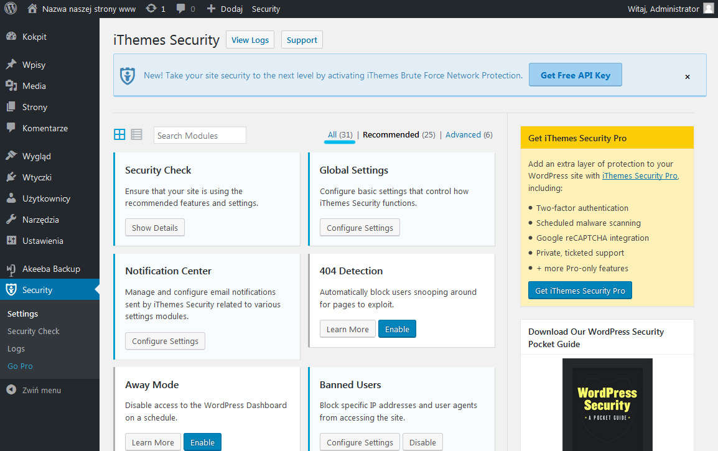Image resolution: width=718 pixels, height=451 pixels.
Task: Open the site home icon
Action: (32, 8)
